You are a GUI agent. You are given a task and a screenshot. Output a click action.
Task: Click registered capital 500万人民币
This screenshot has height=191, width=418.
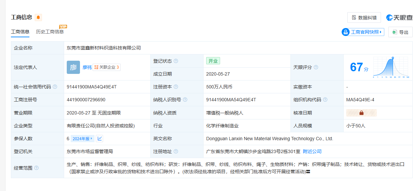tap(219, 87)
